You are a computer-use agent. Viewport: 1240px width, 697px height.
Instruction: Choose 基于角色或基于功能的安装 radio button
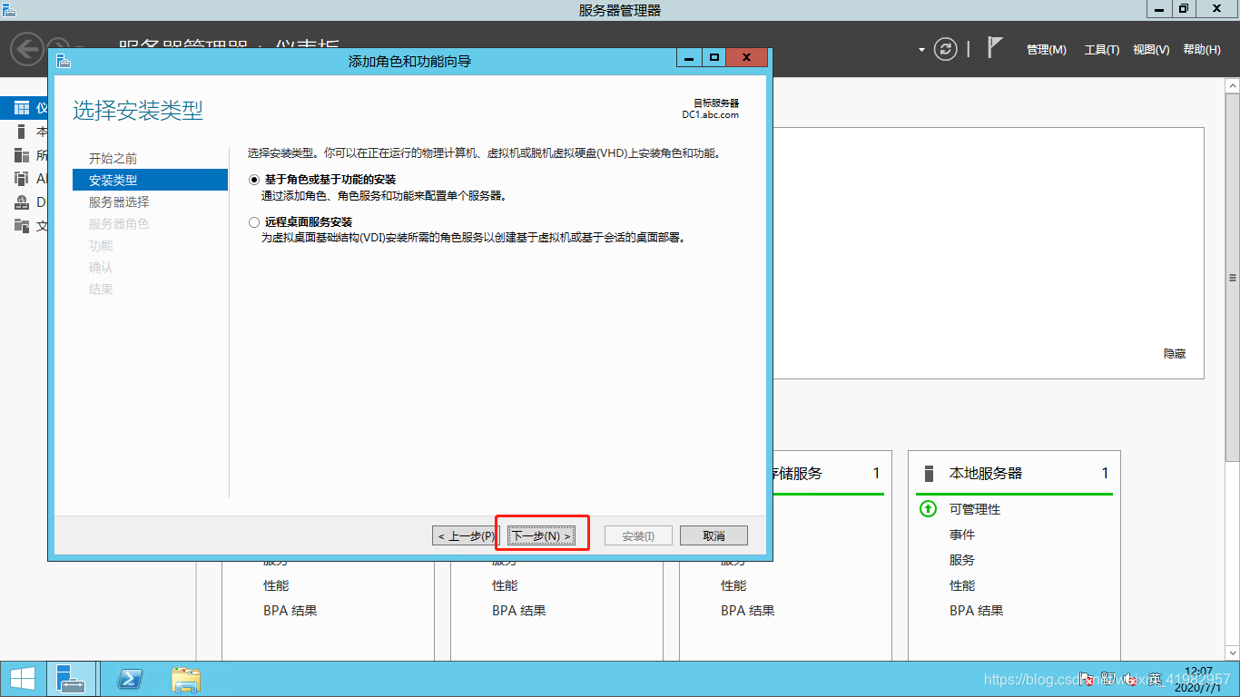(x=254, y=180)
